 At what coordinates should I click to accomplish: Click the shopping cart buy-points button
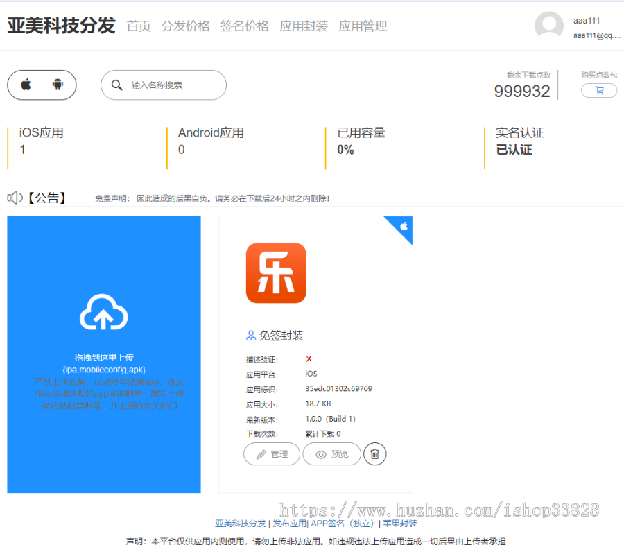pyautogui.click(x=599, y=90)
